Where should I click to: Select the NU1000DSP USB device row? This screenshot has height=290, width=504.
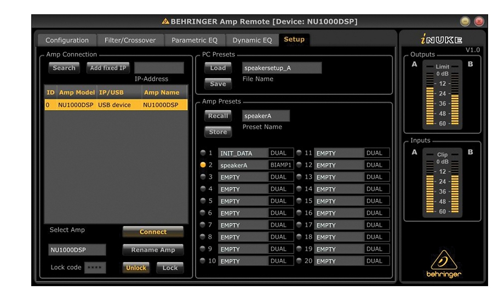(116, 105)
